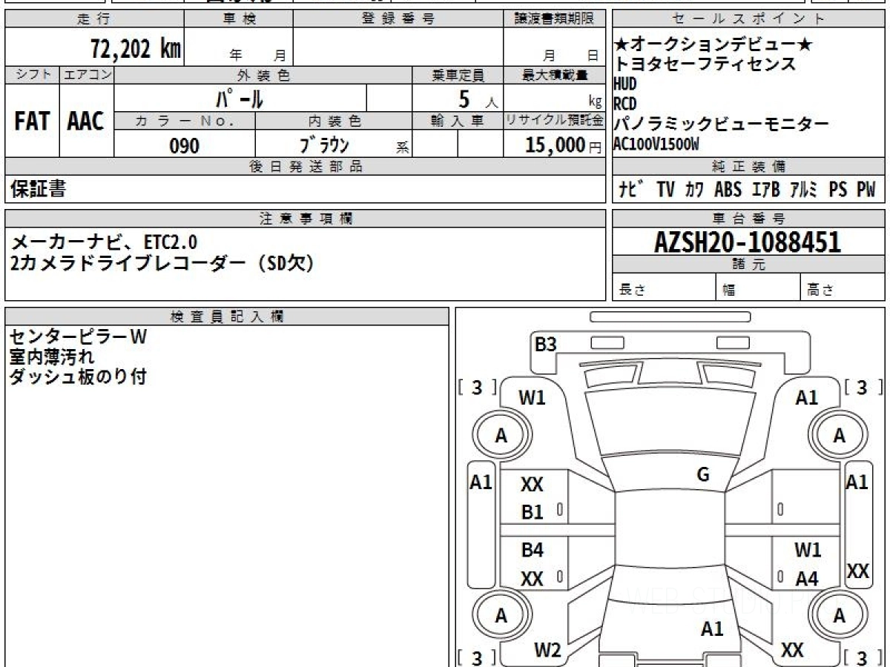Image resolution: width=890 pixels, height=667 pixels.
Task: Click the 譲渡書類期限 header
Action: click(x=554, y=19)
